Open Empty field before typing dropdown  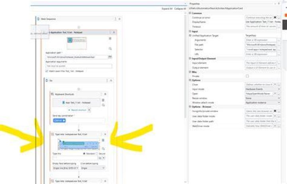pyautogui.click(x=66, y=168)
